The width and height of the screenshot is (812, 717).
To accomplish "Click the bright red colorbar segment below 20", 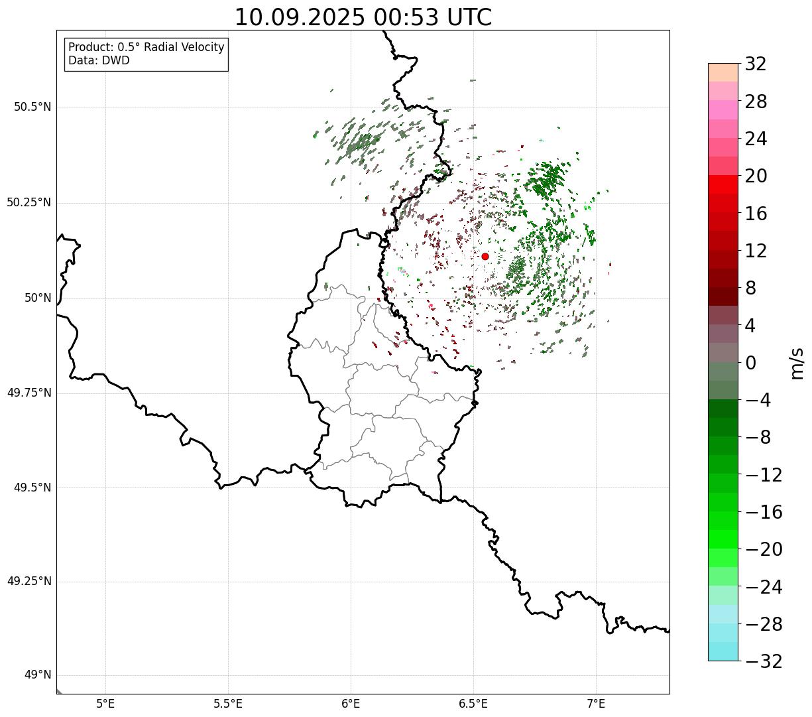I will (723, 184).
